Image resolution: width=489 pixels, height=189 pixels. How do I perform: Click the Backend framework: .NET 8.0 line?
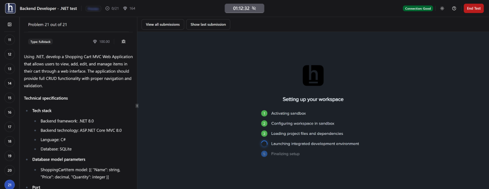pos(67,121)
